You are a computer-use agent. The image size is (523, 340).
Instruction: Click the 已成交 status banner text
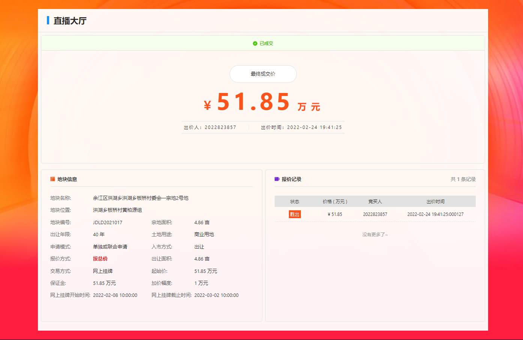pyautogui.click(x=266, y=43)
